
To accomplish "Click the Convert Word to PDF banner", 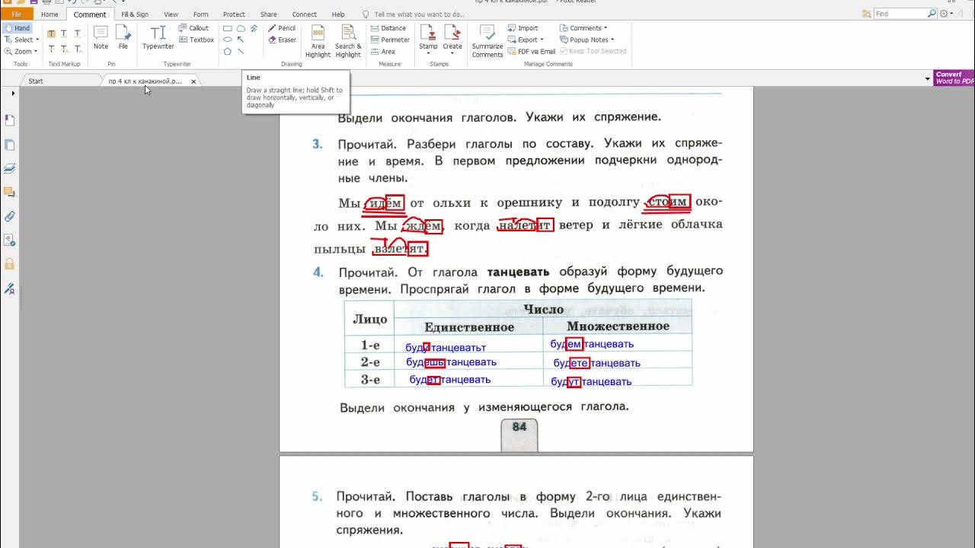I will click(954, 78).
